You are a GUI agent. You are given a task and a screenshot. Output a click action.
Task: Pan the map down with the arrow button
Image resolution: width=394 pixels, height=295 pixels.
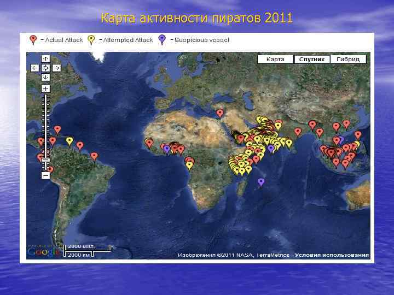coord(45,77)
